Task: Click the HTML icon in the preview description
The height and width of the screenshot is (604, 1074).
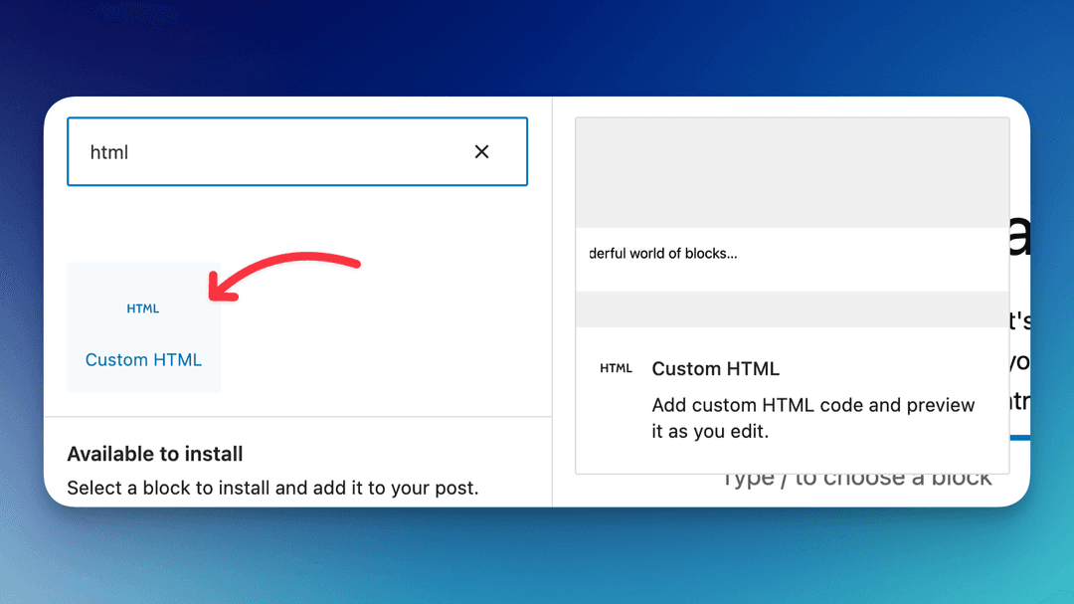Action: (x=616, y=368)
